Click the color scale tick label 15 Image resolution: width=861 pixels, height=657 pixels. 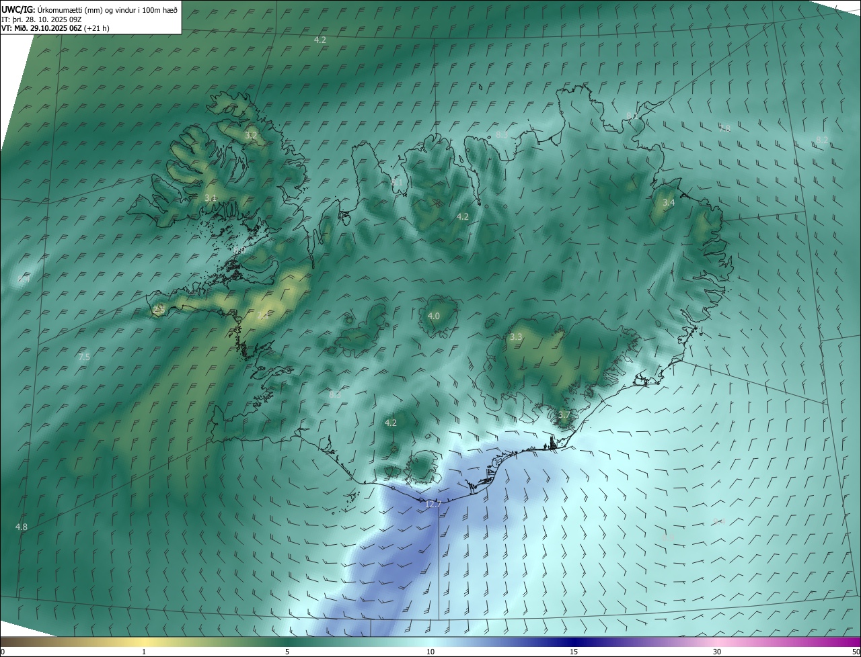pos(574,652)
